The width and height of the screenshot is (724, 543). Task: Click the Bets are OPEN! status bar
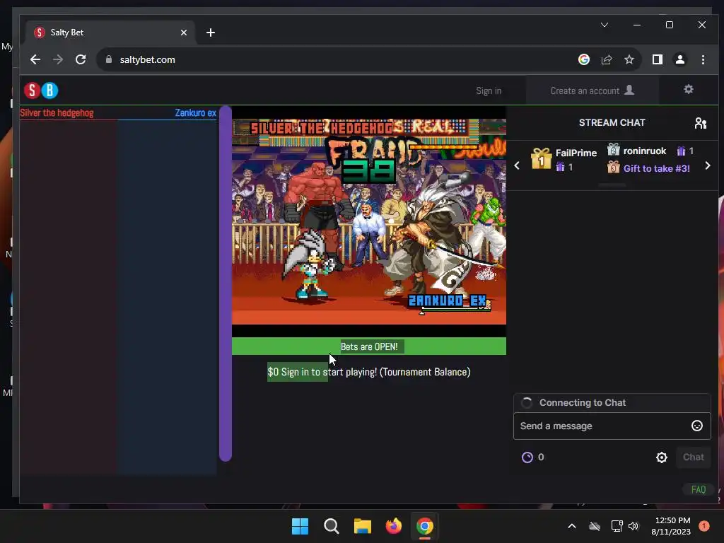click(369, 346)
